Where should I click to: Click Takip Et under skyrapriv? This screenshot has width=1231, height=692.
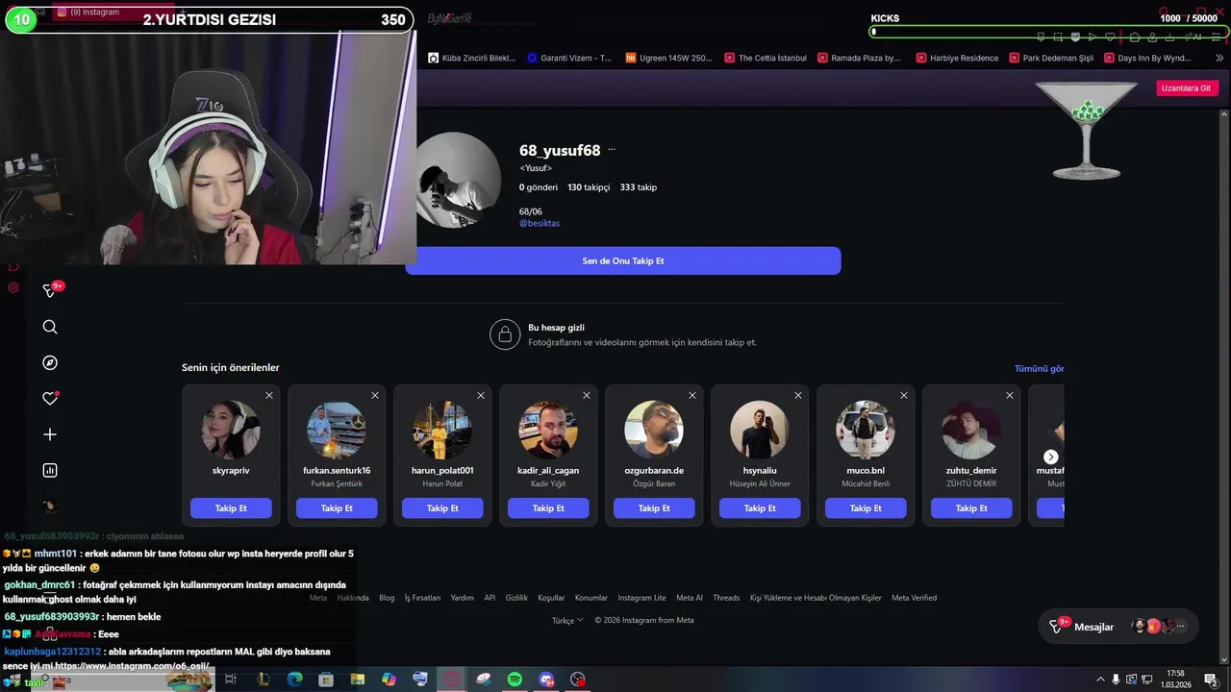[231, 508]
